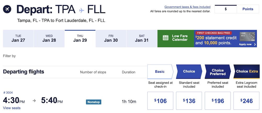
Task: Choose the $196 Choice Preferred fare
Action: click(218, 101)
